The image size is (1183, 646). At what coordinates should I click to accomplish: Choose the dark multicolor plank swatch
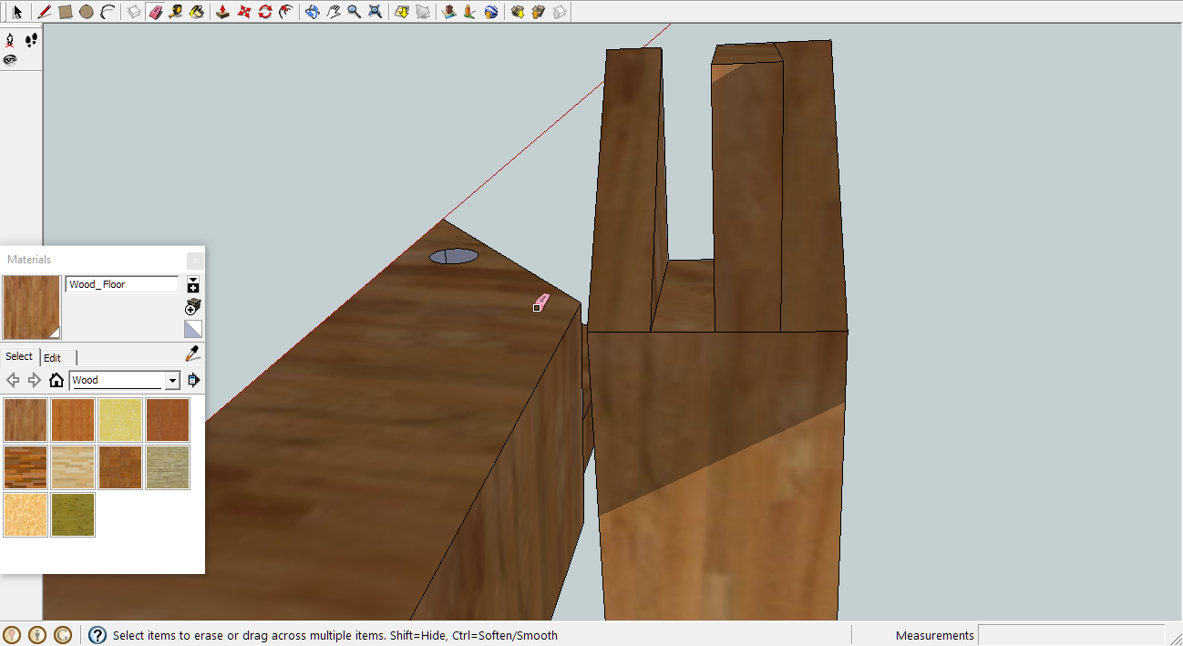coord(26,467)
